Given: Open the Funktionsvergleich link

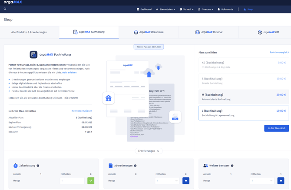Looking at the screenshot, I should tap(279, 52).
